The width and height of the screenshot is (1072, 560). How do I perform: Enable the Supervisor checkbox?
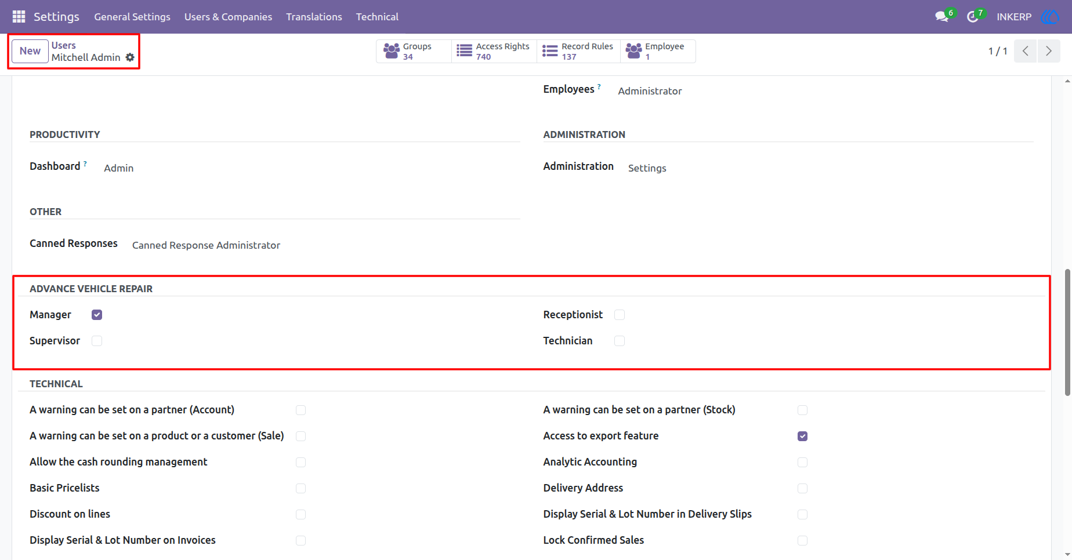(x=97, y=341)
